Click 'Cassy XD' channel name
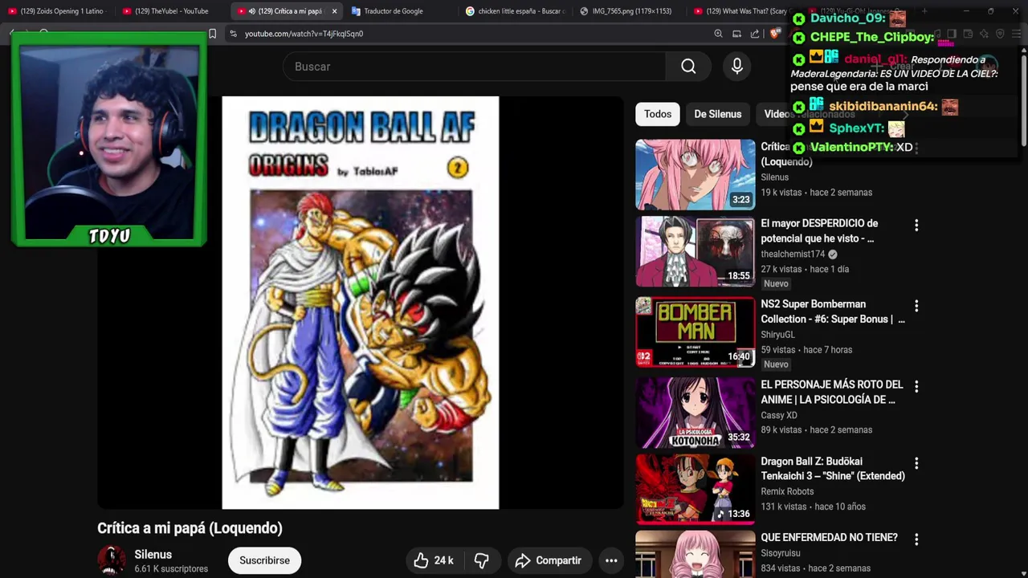 point(779,415)
